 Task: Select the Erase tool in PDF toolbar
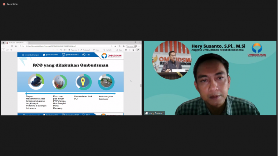(x=119, y=50)
